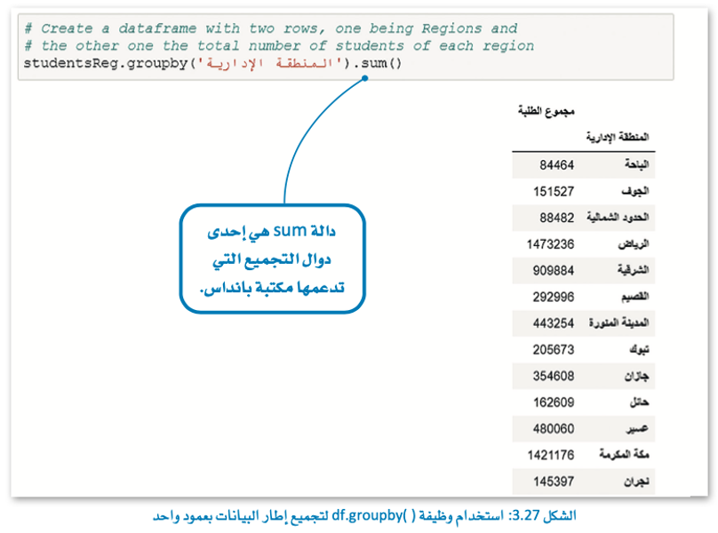Click the groupby code line in the cell
Screen dimensions: 718x533
click(x=213, y=63)
